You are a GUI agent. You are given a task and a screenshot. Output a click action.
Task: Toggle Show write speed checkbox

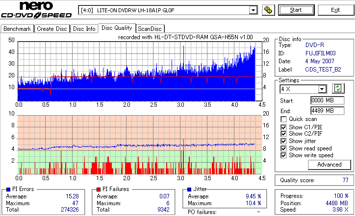[283, 155]
